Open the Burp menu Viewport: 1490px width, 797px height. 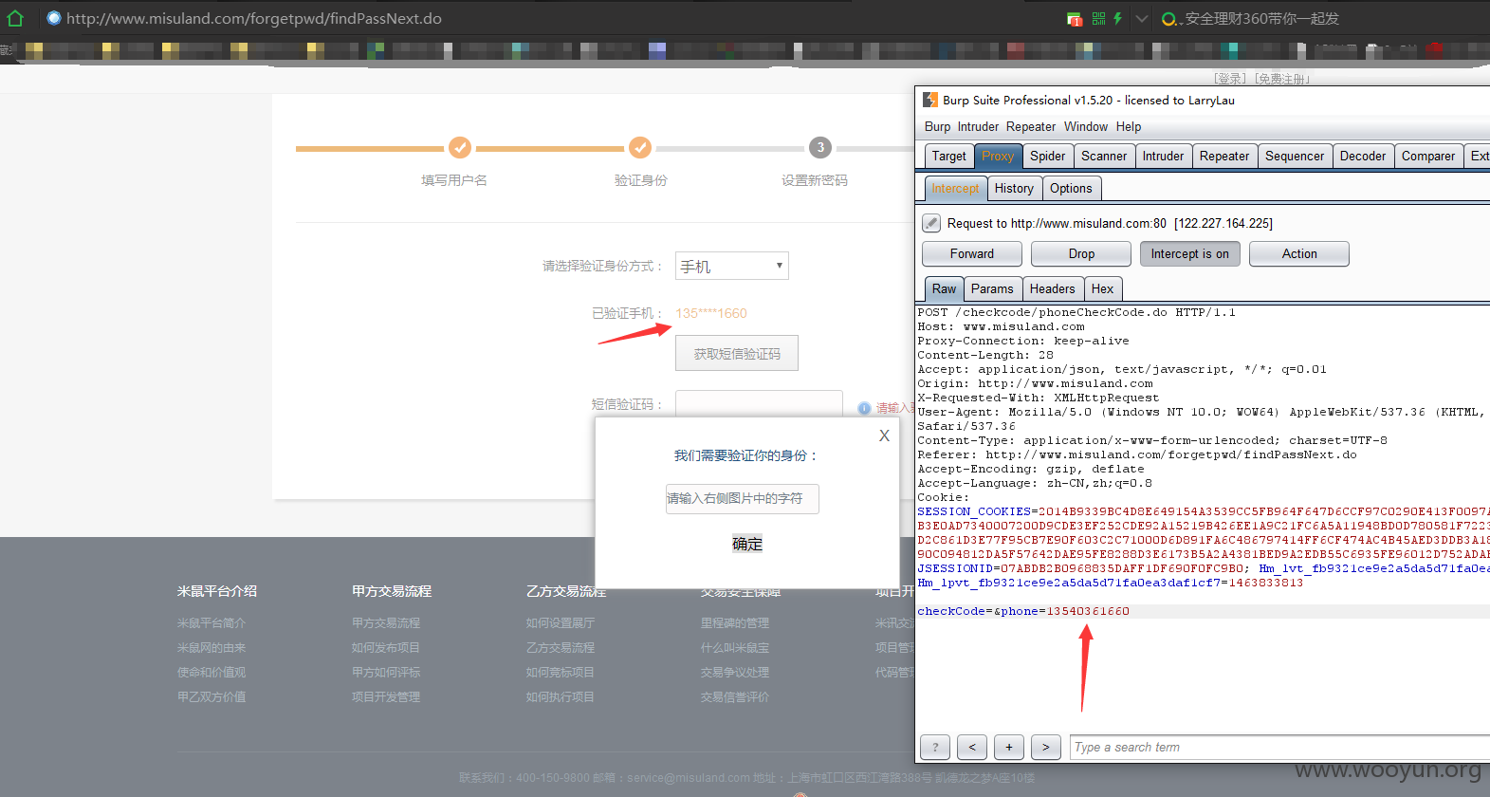tap(937, 126)
